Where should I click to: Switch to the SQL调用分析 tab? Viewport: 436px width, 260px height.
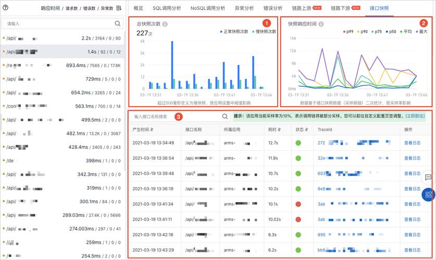(167, 8)
